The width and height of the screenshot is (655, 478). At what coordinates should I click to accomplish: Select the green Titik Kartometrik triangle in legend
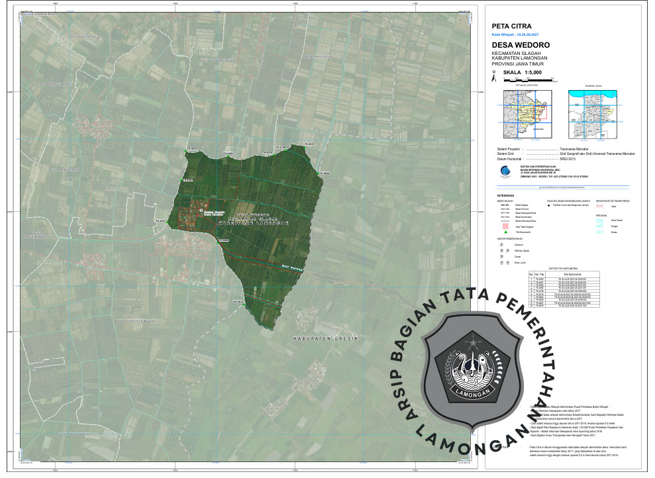(x=505, y=232)
